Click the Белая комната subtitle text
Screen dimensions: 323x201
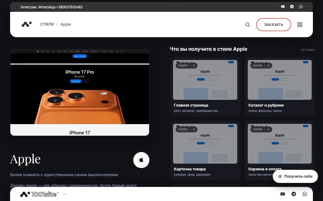(64, 175)
